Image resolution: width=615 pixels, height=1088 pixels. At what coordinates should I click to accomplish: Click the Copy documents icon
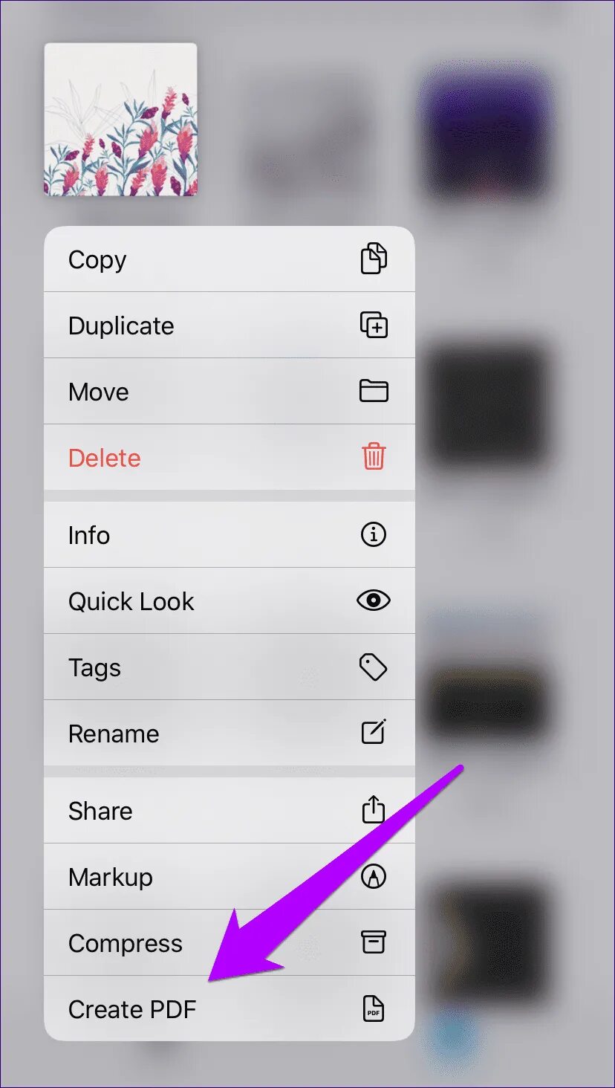coord(374,259)
